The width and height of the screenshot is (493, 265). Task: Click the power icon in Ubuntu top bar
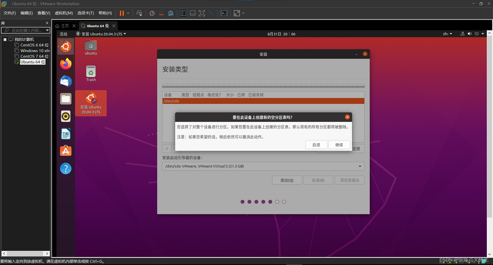pyautogui.click(x=477, y=34)
